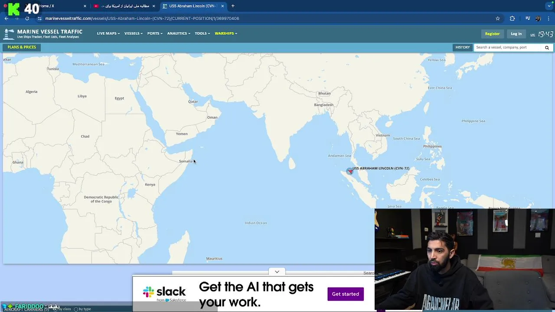Click the 'Indian Ocean' map label
555x312 pixels.
click(256, 223)
